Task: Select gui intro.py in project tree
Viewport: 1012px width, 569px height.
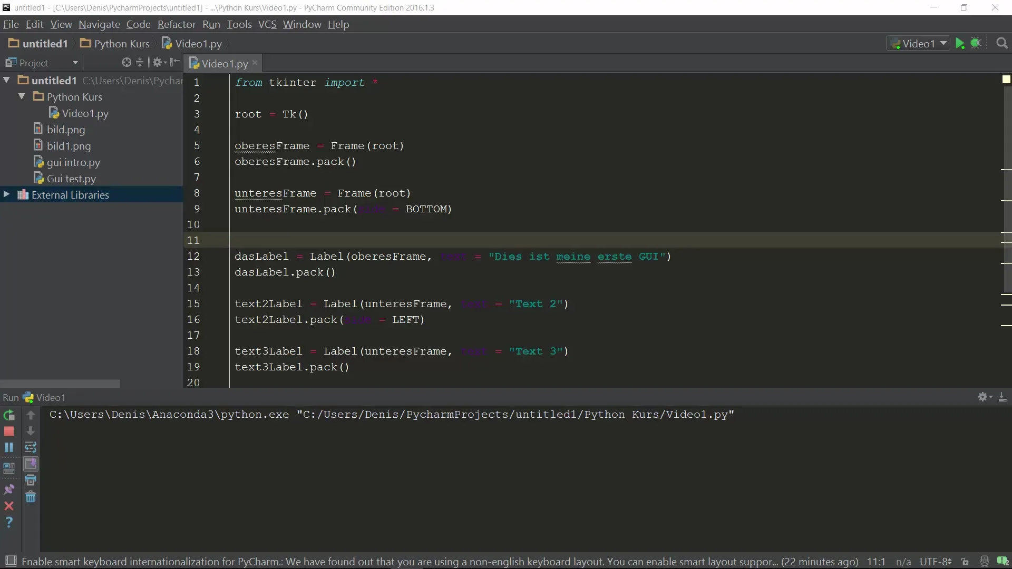Action: pyautogui.click(x=67, y=162)
